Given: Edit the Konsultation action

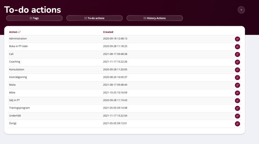Looking at the screenshot, I should [x=237, y=70].
